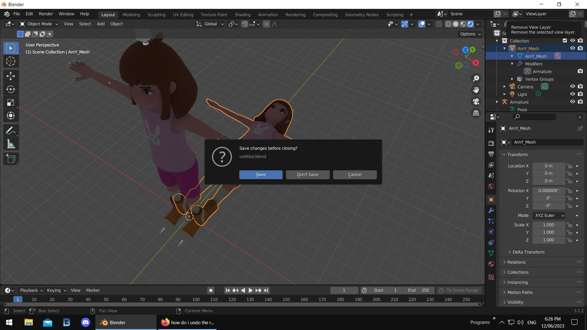Image resolution: width=587 pixels, height=330 pixels.
Task: Hide the Light object via eye icon
Action: tap(572, 95)
